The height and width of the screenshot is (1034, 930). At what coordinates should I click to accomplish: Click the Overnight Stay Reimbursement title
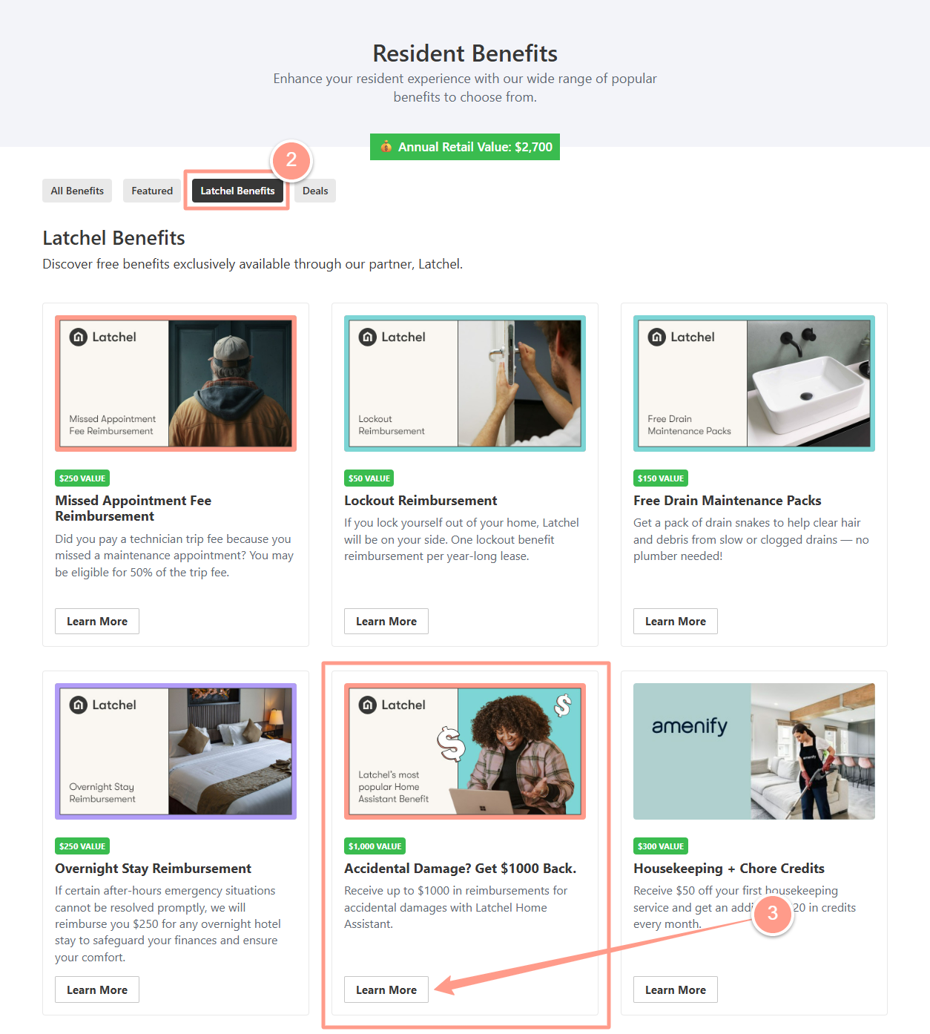(153, 869)
